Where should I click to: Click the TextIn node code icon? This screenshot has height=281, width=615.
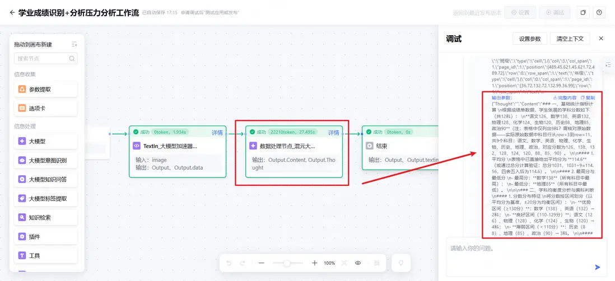point(136,146)
